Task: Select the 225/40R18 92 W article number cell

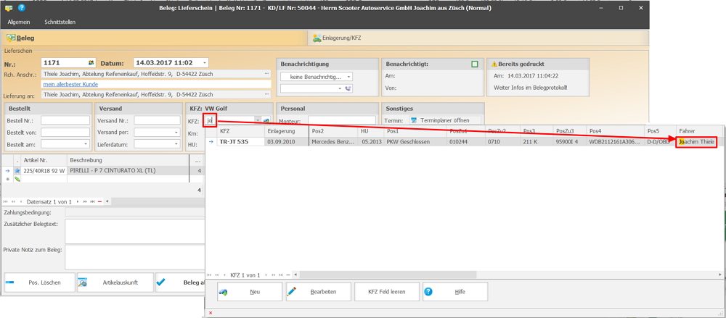Action: point(44,170)
